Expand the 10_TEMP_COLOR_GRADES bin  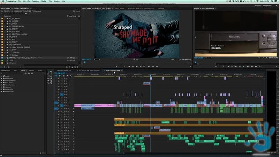pyautogui.click(x=5, y=47)
